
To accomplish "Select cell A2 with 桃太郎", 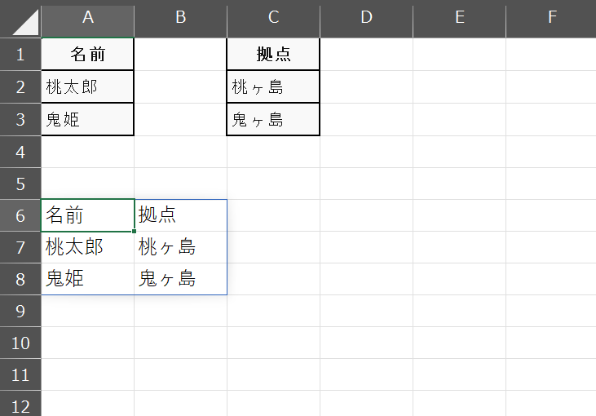I will [x=88, y=86].
